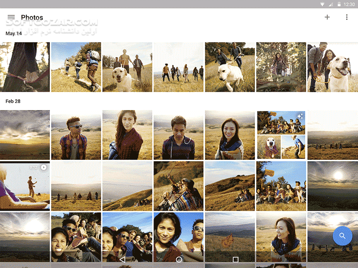Open portrait of man wearing sunglasses
The width and height of the screenshot is (358, 268).
point(76,135)
